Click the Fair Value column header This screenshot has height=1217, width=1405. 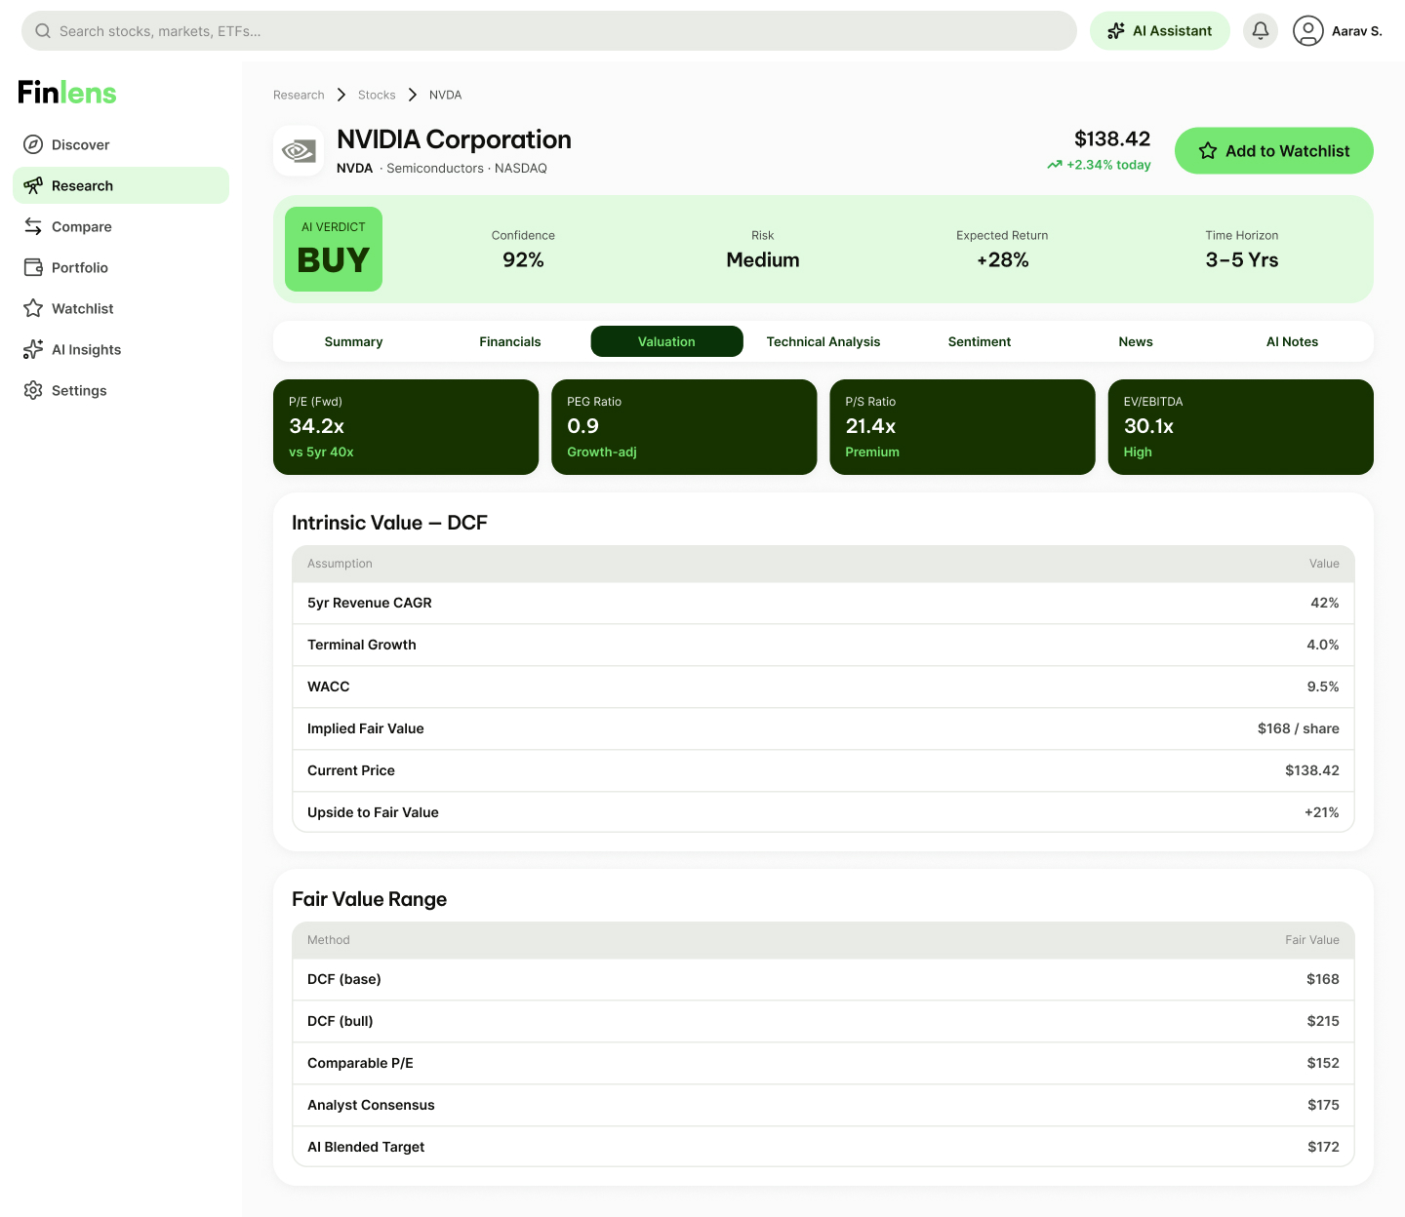[1312, 940]
